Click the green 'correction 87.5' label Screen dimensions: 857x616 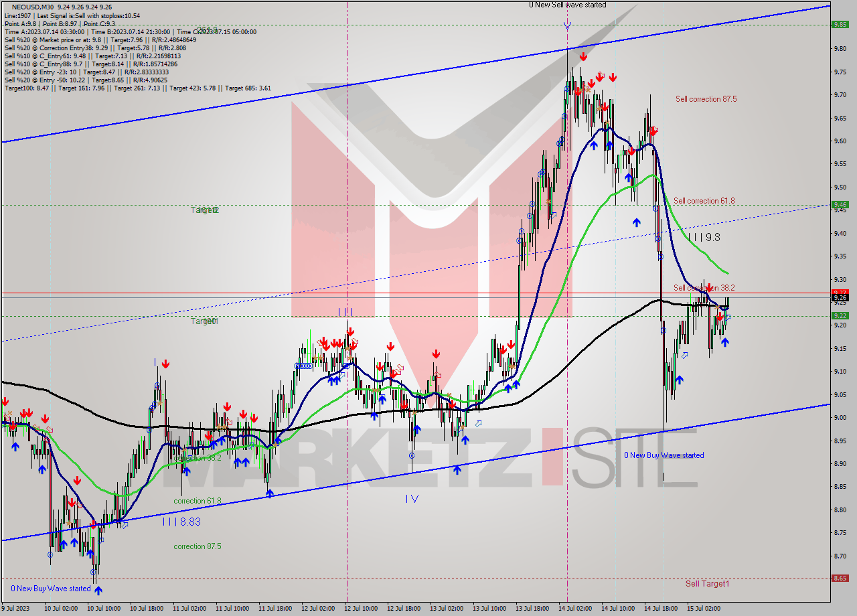(x=198, y=546)
